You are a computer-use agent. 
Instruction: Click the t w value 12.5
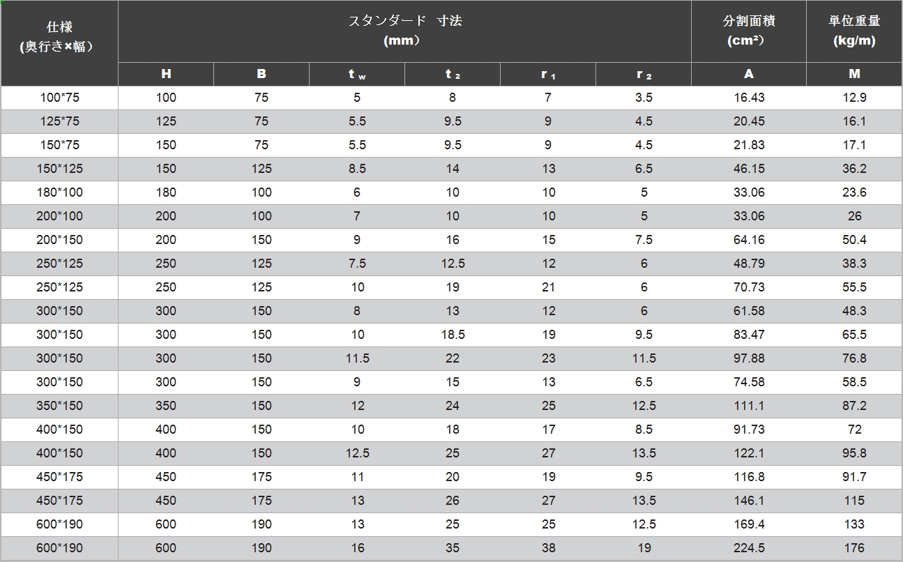click(x=357, y=453)
